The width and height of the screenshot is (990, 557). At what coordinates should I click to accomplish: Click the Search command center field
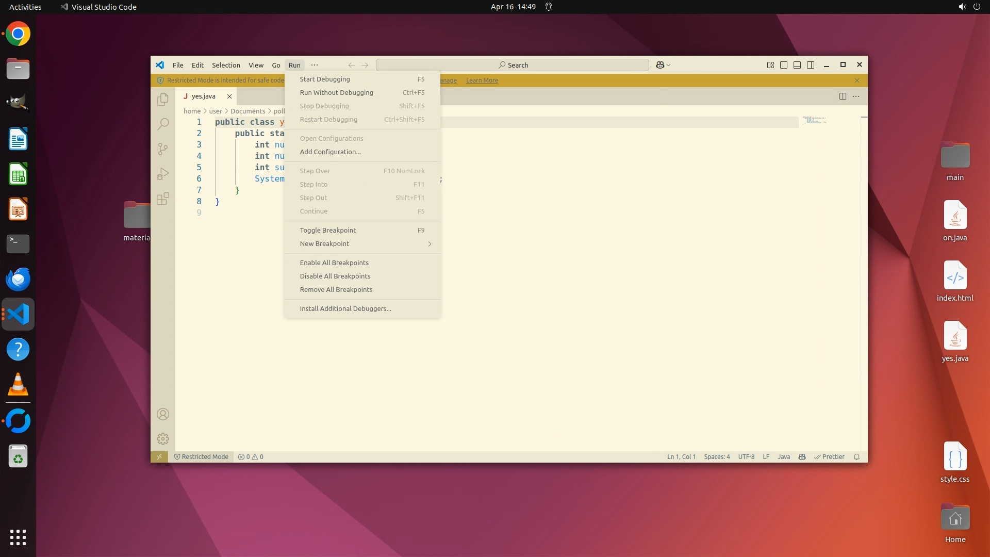click(513, 65)
